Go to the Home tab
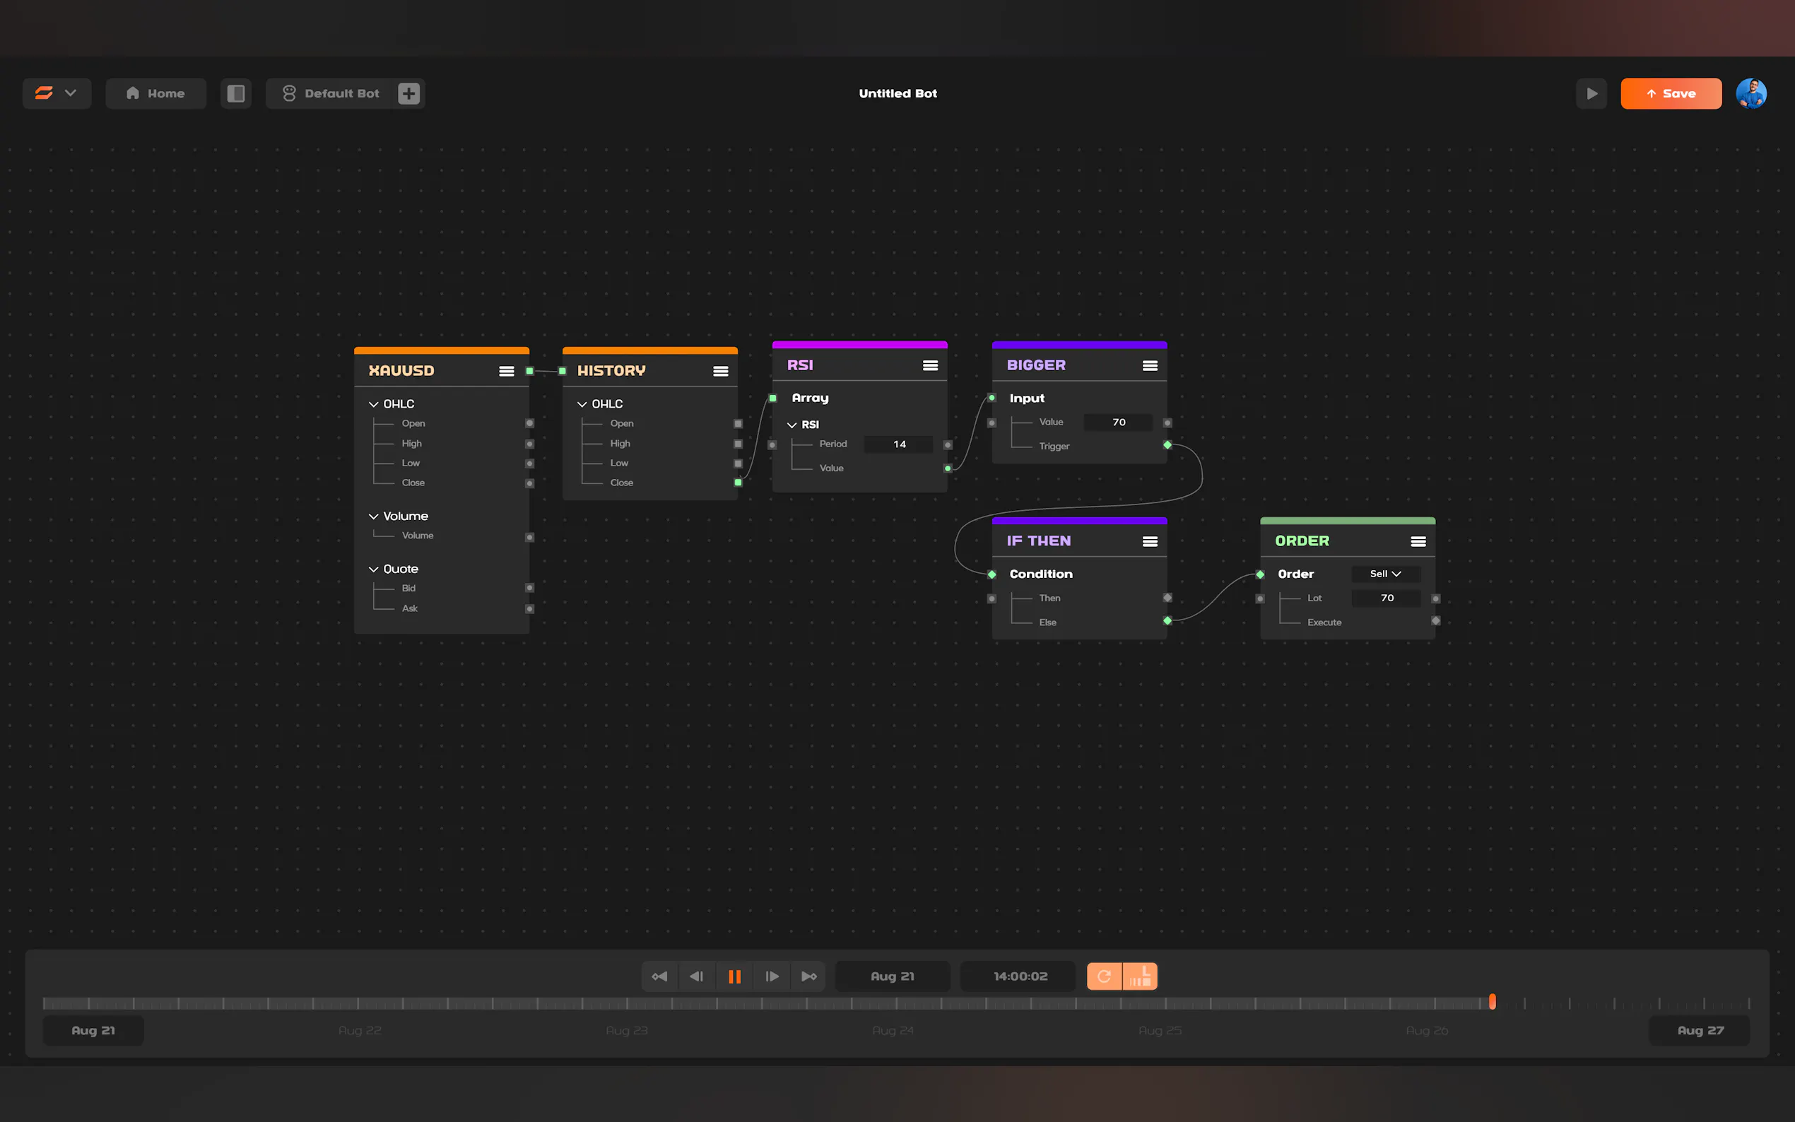This screenshot has height=1122, width=1795. click(x=156, y=93)
